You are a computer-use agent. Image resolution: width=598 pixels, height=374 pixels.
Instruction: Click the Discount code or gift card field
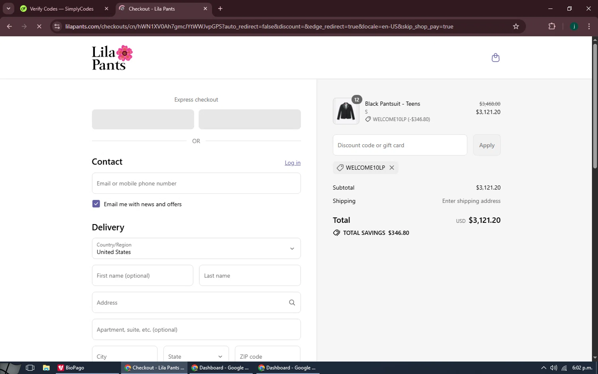(400, 145)
